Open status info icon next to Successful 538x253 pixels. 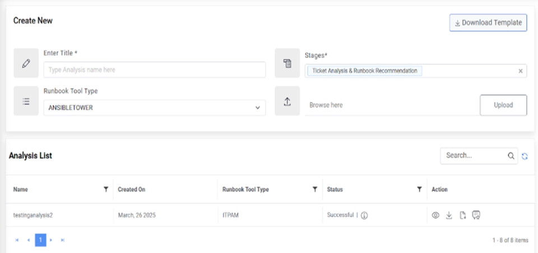pos(364,215)
